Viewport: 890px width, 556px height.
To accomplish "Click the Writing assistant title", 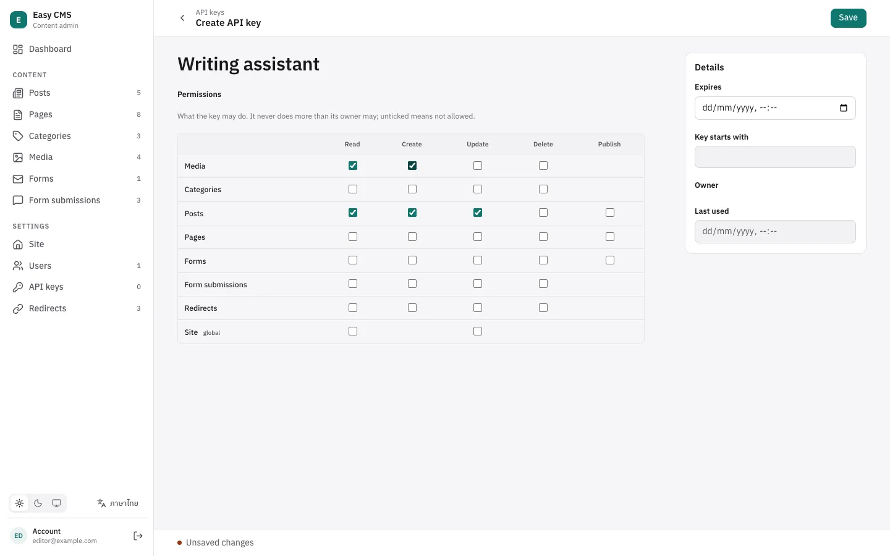I will click(248, 64).
